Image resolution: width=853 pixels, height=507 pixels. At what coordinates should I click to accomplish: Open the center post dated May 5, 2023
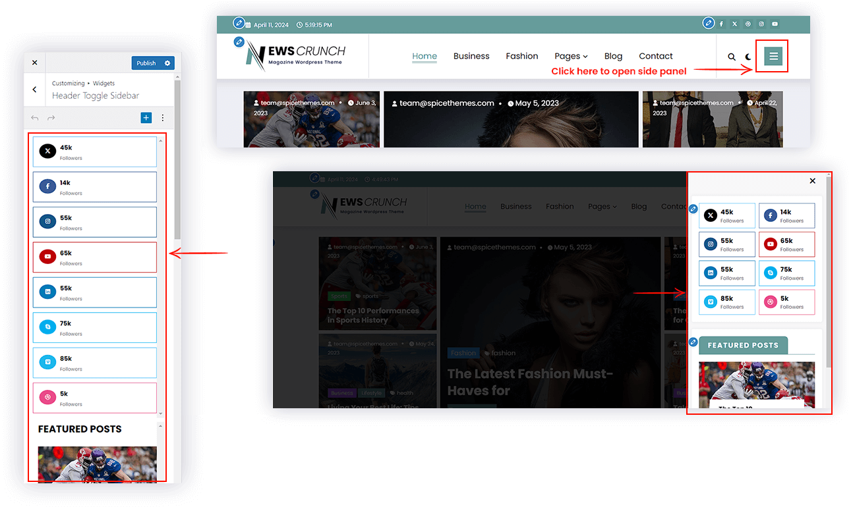(511, 119)
